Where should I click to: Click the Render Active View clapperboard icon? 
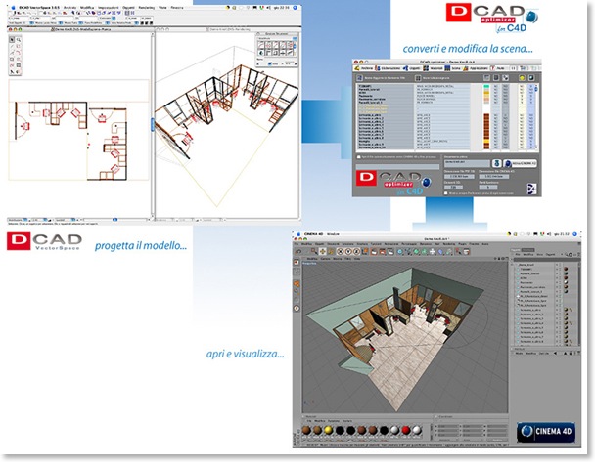pos(374,251)
